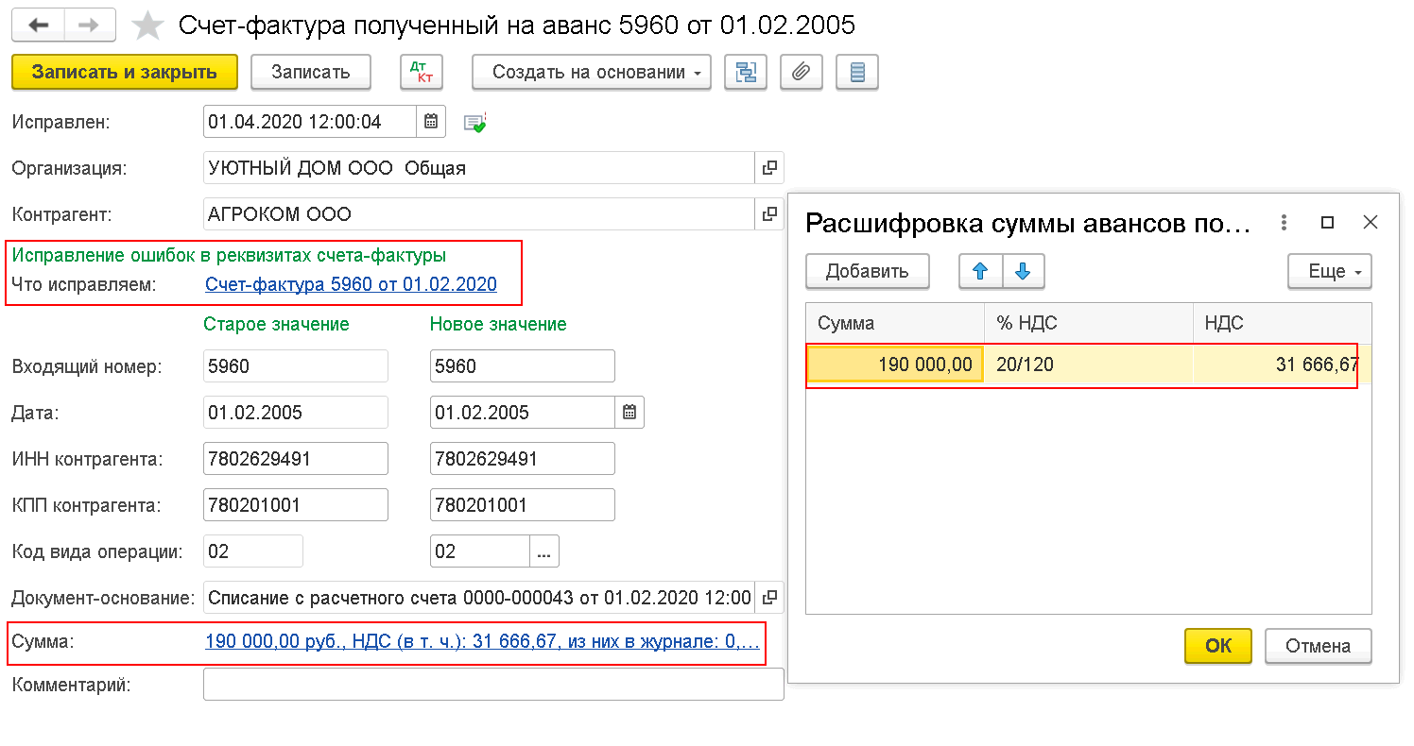The width and height of the screenshot is (1414, 746).
Task: Expand the Еще menu in dialog
Action: click(1330, 272)
